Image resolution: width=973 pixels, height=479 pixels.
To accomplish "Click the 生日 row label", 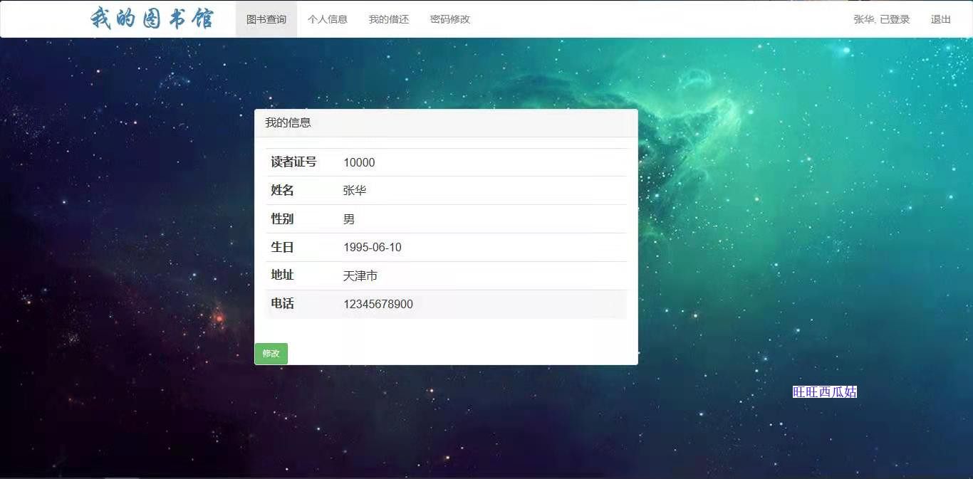I will pos(282,248).
